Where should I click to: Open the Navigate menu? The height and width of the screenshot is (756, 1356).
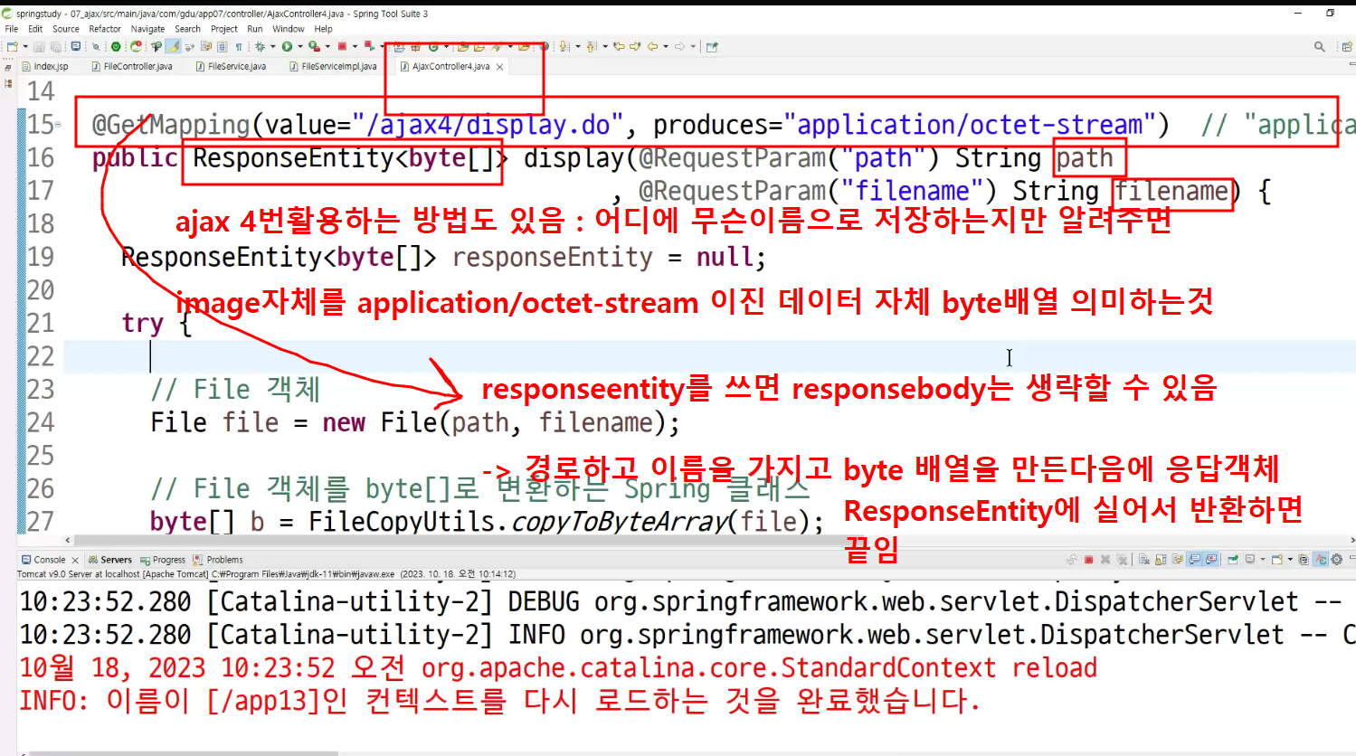(x=148, y=29)
